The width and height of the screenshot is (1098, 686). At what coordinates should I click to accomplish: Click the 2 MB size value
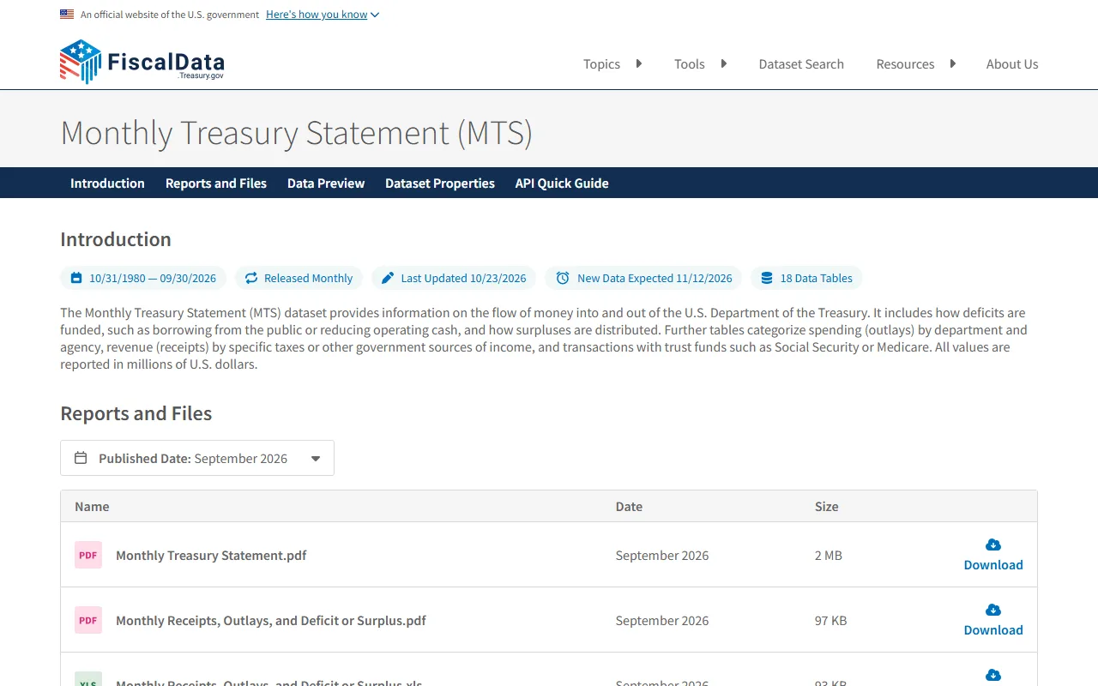click(829, 555)
